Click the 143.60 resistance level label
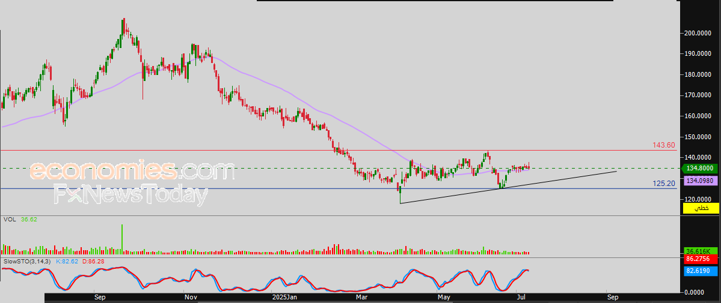 663,145
